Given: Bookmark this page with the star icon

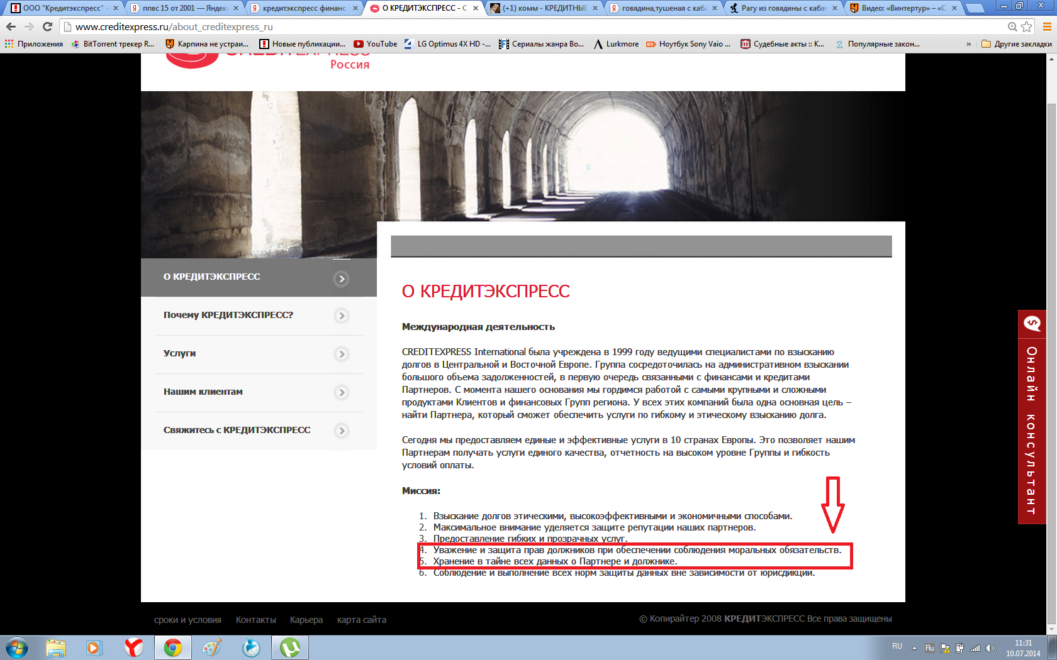Looking at the screenshot, I should [x=1027, y=27].
